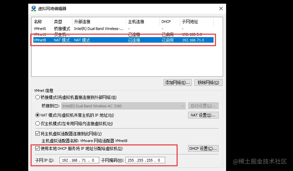Close the 虚拟网络编辑器 dialog
The image size is (293, 171).
click(x=221, y=8)
